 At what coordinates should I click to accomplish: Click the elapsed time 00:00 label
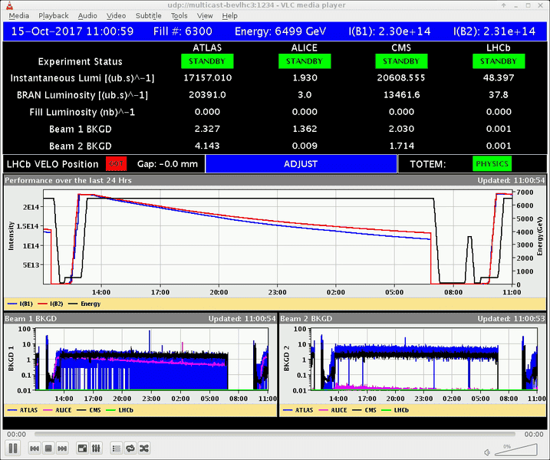(16, 435)
